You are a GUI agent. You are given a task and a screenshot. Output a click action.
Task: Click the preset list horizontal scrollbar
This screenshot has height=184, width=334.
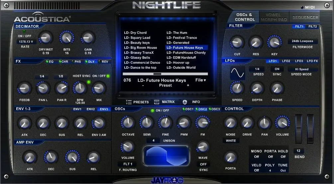[x=165, y=74]
